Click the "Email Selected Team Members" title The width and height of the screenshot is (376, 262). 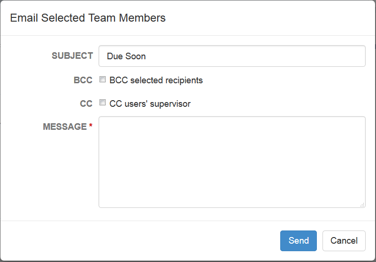[x=88, y=18]
